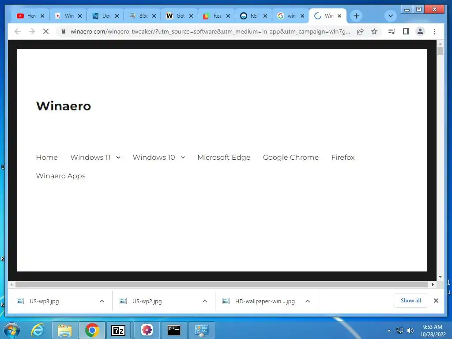The image size is (452, 339).
Task: Toggle the Chrome side panel
Action: point(406,31)
